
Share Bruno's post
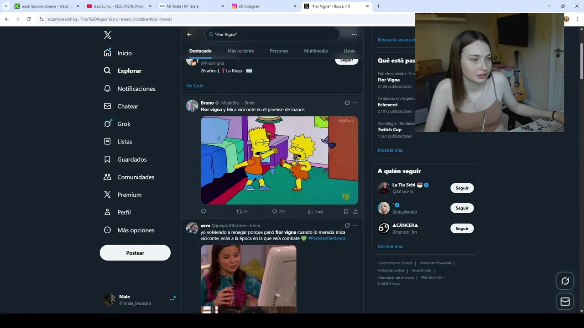[x=355, y=211]
